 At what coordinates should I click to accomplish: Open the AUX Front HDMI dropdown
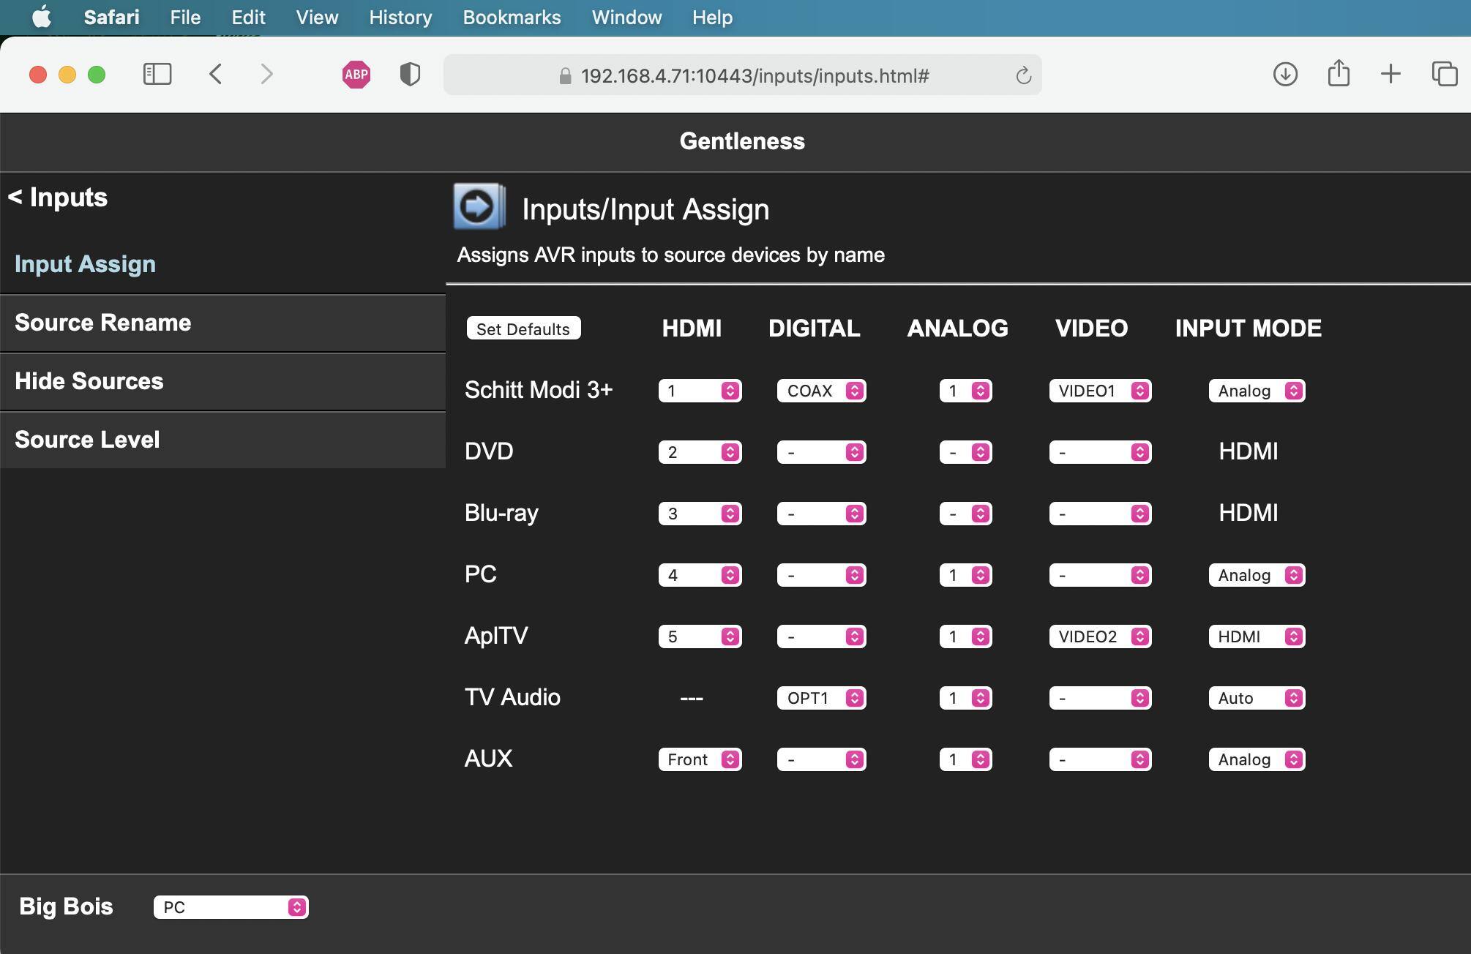coord(700,759)
